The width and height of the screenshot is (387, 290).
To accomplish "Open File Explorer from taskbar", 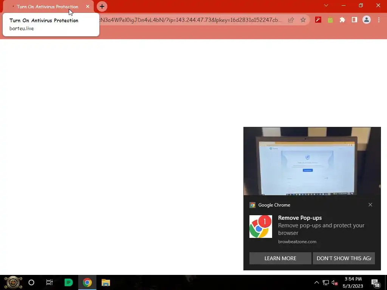I will pyautogui.click(x=106, y=282).
